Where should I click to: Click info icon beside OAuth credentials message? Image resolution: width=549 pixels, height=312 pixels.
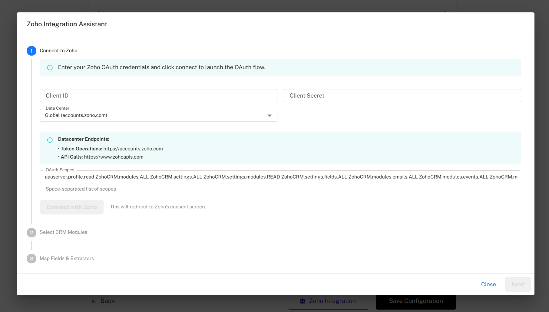[50, 68]
